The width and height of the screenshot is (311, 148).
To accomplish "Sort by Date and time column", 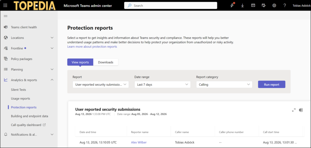I will point(88,132).
